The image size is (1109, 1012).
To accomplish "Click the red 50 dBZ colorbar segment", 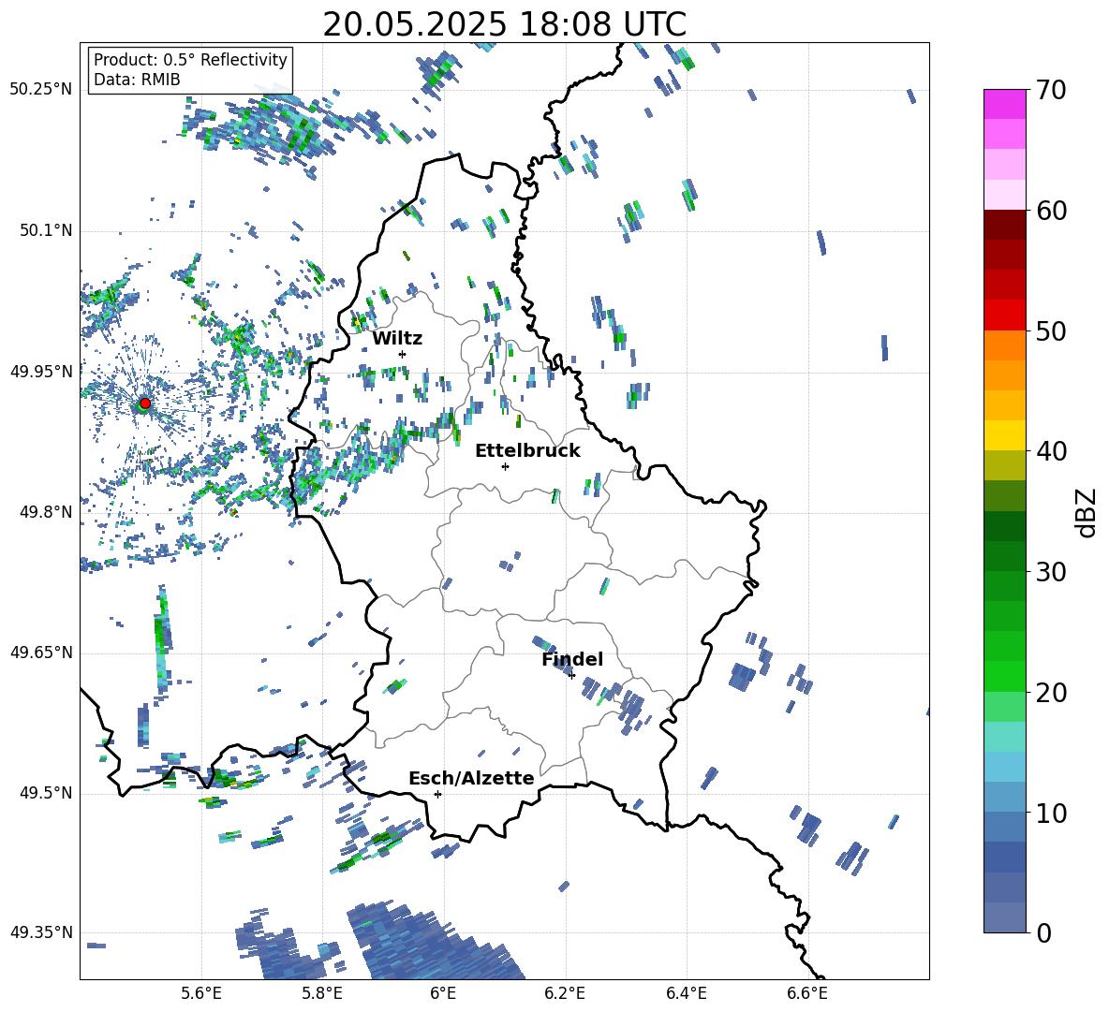I will click(1004, 315).
